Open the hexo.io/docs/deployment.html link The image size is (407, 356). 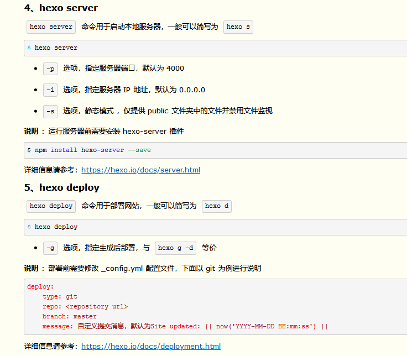pyautogui.click(x=150, y=346)
